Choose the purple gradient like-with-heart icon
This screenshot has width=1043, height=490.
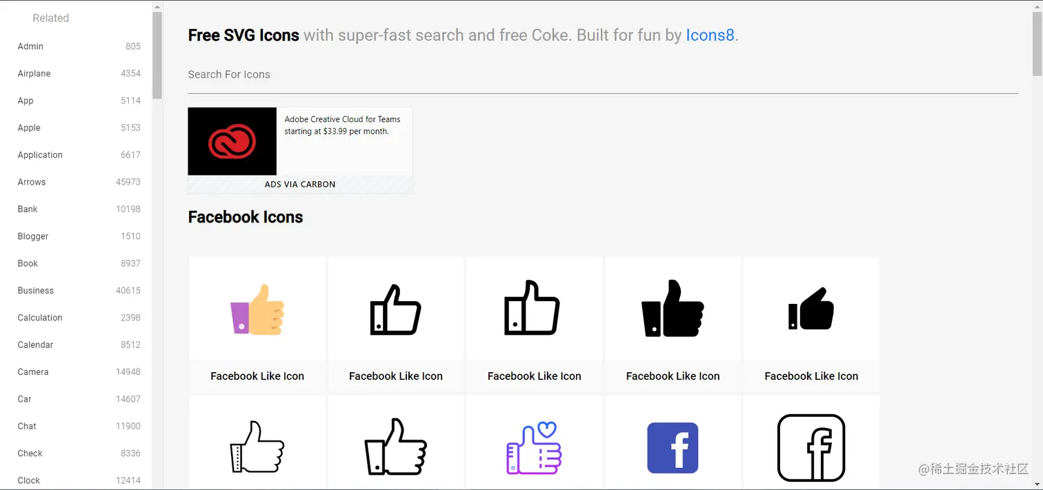click(535, 448)
